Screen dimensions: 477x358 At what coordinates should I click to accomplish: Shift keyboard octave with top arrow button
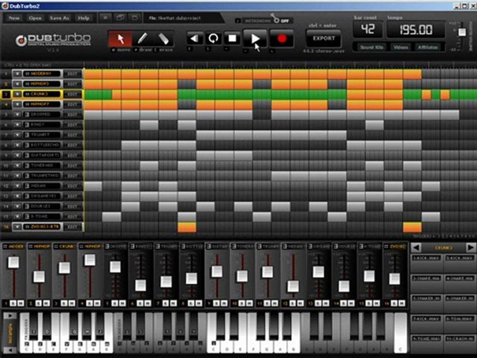[10, 316]
